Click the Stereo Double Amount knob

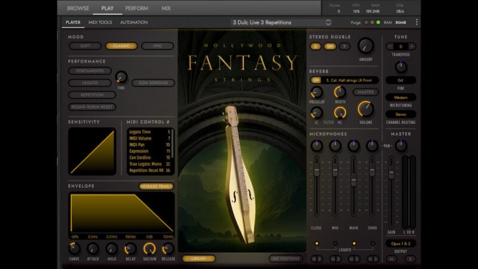[365, 46]
